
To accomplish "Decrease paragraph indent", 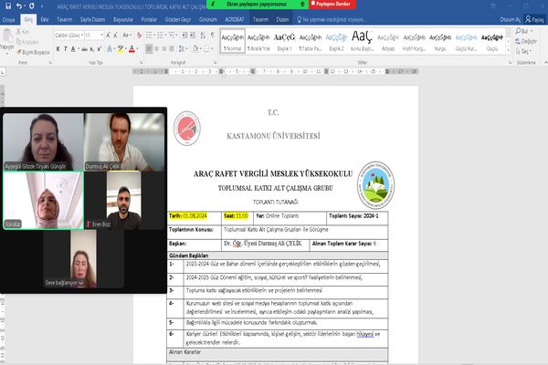I will [x=184, y=36].
